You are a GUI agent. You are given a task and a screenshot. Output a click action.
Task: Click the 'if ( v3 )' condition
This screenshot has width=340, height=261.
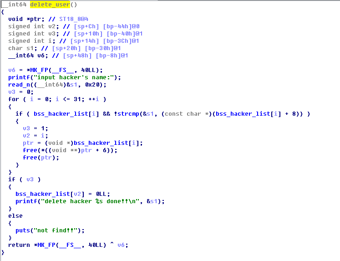(x=25, y=179)
